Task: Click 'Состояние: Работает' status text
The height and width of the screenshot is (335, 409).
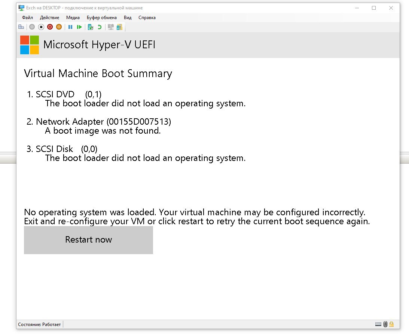Action: (39, 324)
